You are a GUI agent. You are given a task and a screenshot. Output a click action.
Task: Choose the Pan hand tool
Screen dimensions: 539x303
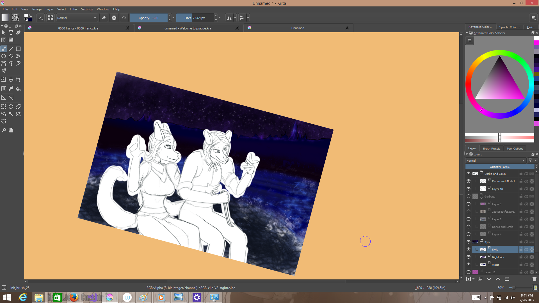tap(11, 130)
